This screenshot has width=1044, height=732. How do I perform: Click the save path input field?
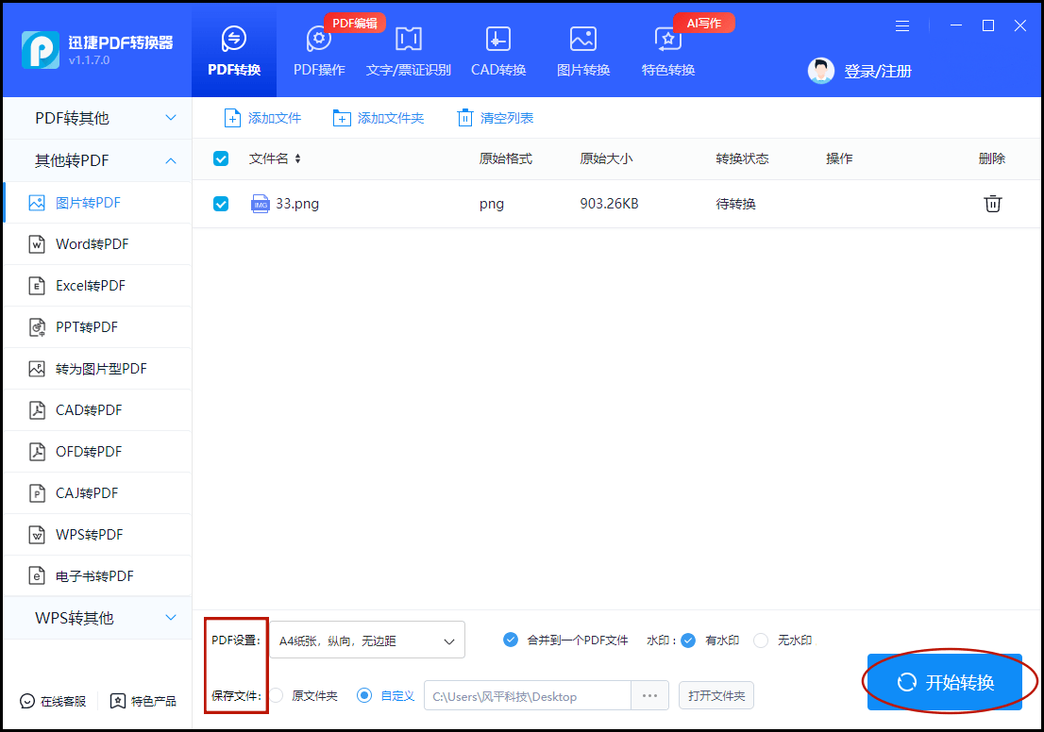tap(526, 695)
